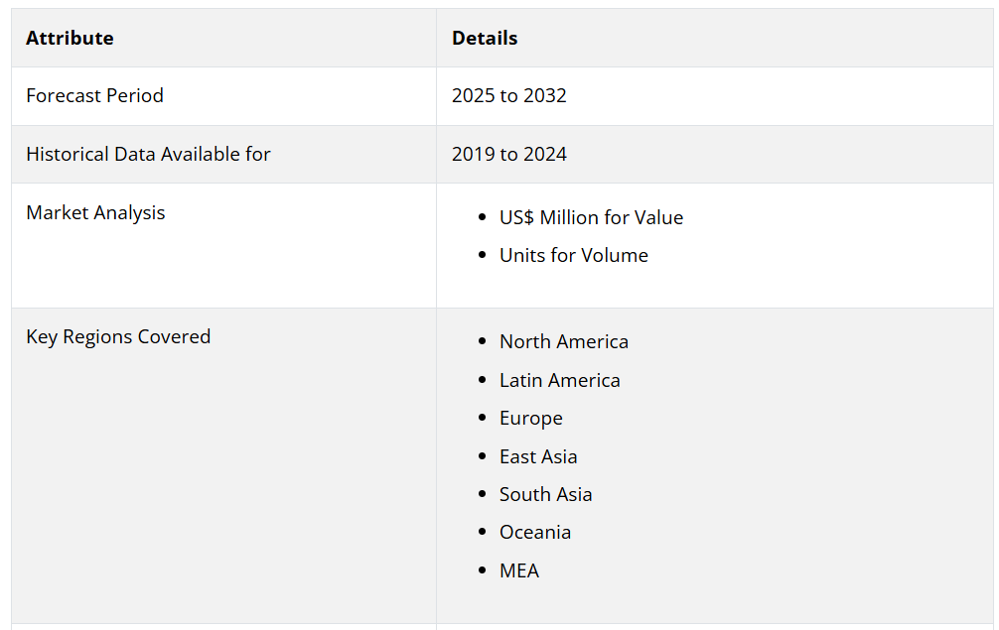Click MEA list item

tap(519, 570)
